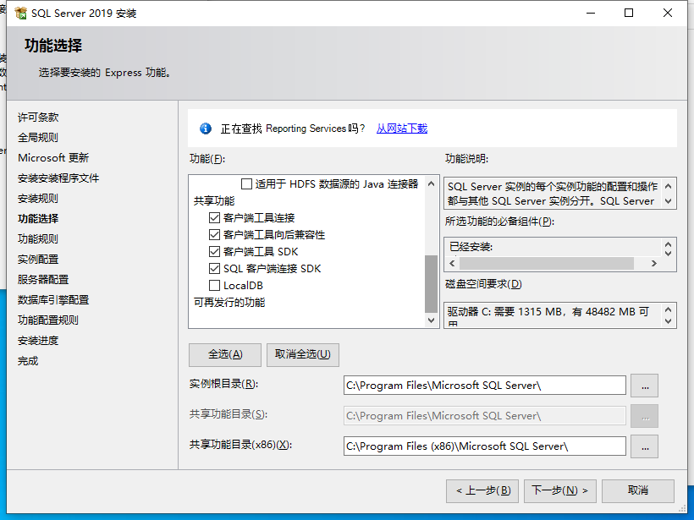Click the SQL Server setup title bar icon
This screenshot has height=520, width=694.
click(x=20, y=14)
